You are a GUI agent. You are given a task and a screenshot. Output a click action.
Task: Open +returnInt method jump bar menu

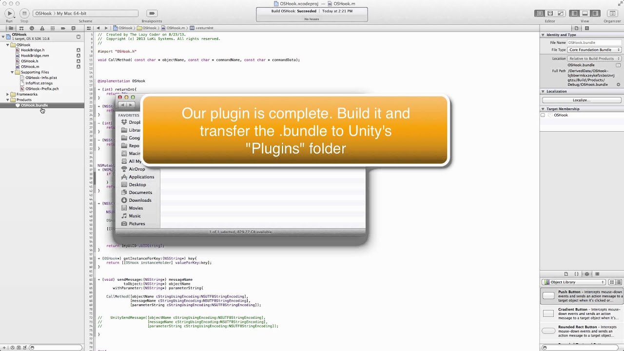[202, 28]
